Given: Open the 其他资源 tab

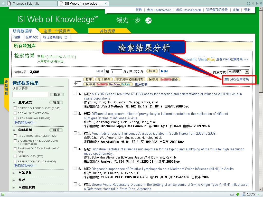Looking at the screenshot, I should click(x=107, y=31).
